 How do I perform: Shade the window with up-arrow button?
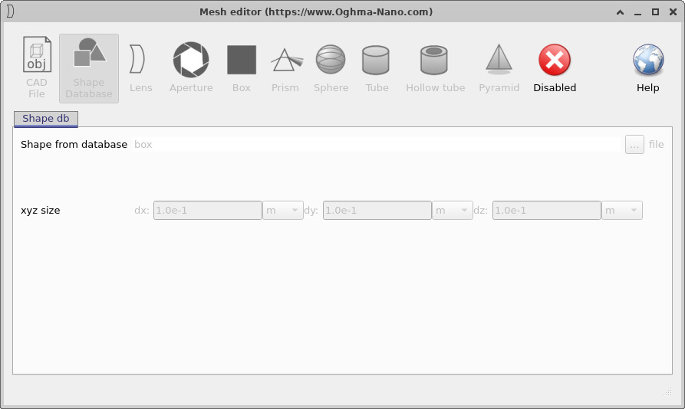point(620,12)
